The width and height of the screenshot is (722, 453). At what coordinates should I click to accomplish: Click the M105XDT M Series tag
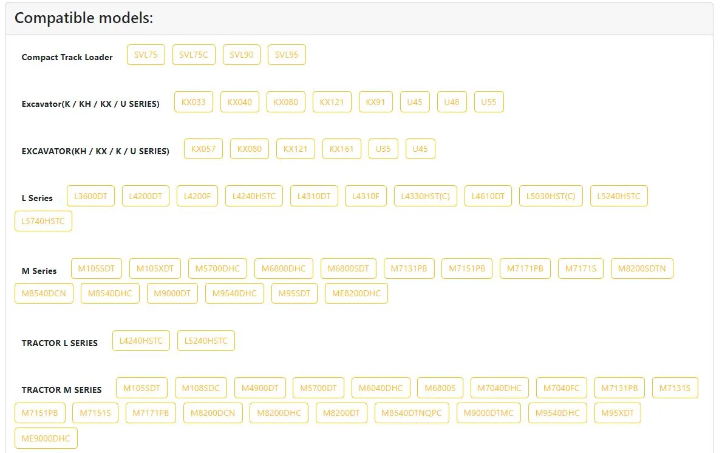(x=155, y=268)
